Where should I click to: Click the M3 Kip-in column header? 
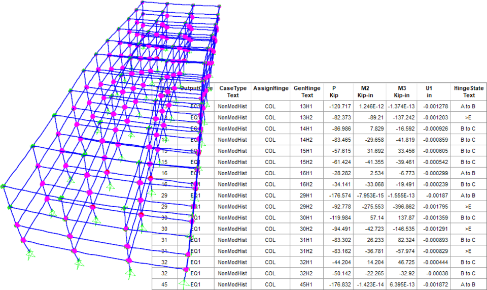coord(401,91)
